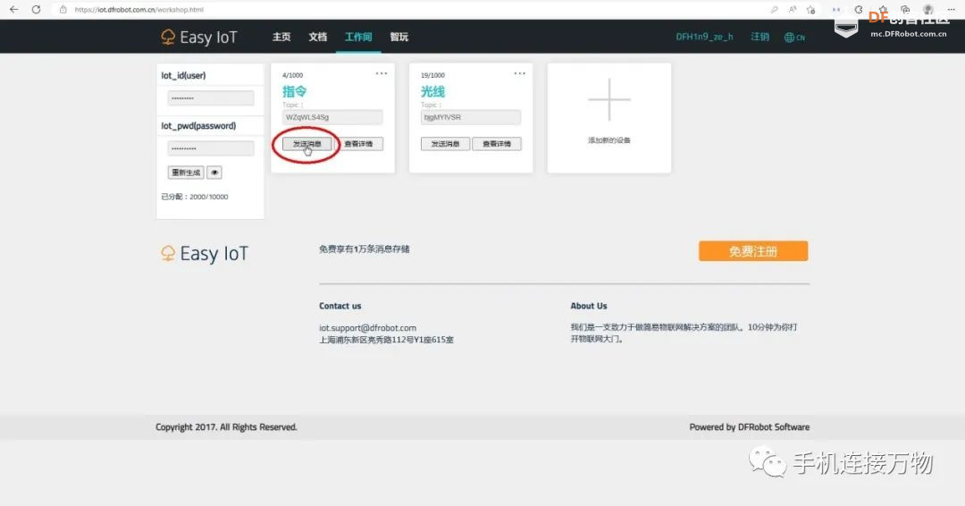Toggle credential visibility with the eye icon
This screenshot has width=965, height=506.
pos(214,173)
